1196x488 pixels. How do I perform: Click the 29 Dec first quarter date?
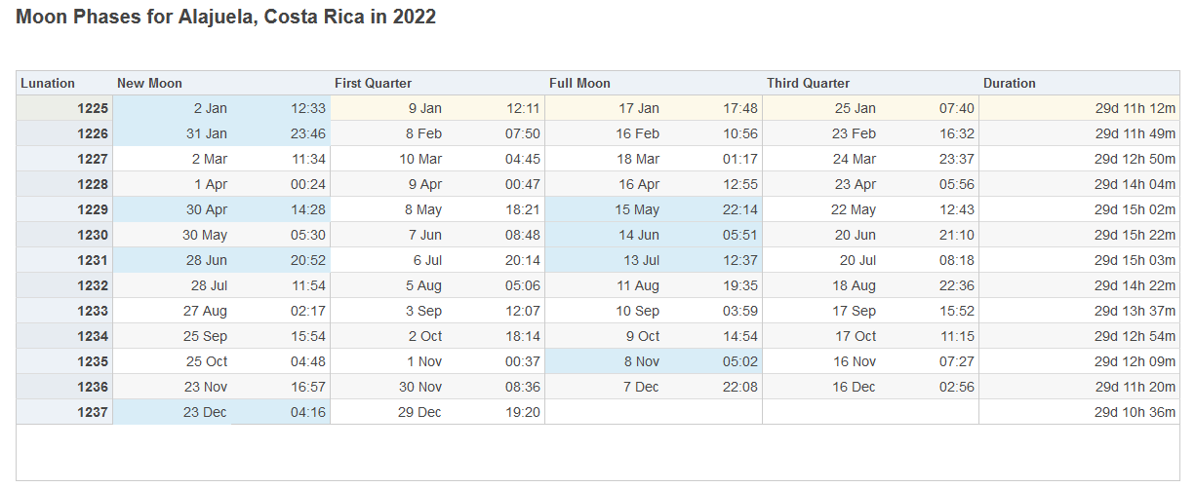coord(419,413)
